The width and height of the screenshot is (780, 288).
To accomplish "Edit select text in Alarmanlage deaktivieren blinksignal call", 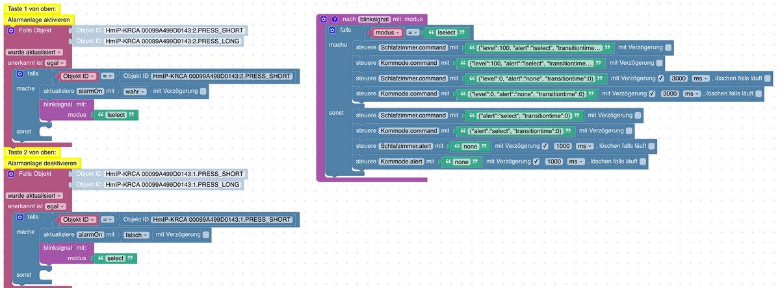I will click(115, 258).
